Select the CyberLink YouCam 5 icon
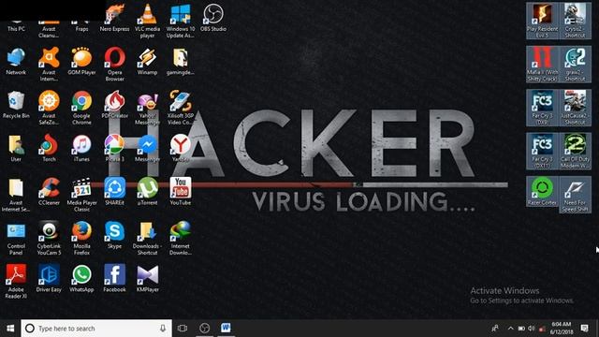599x337 pixels. (49, 239)
